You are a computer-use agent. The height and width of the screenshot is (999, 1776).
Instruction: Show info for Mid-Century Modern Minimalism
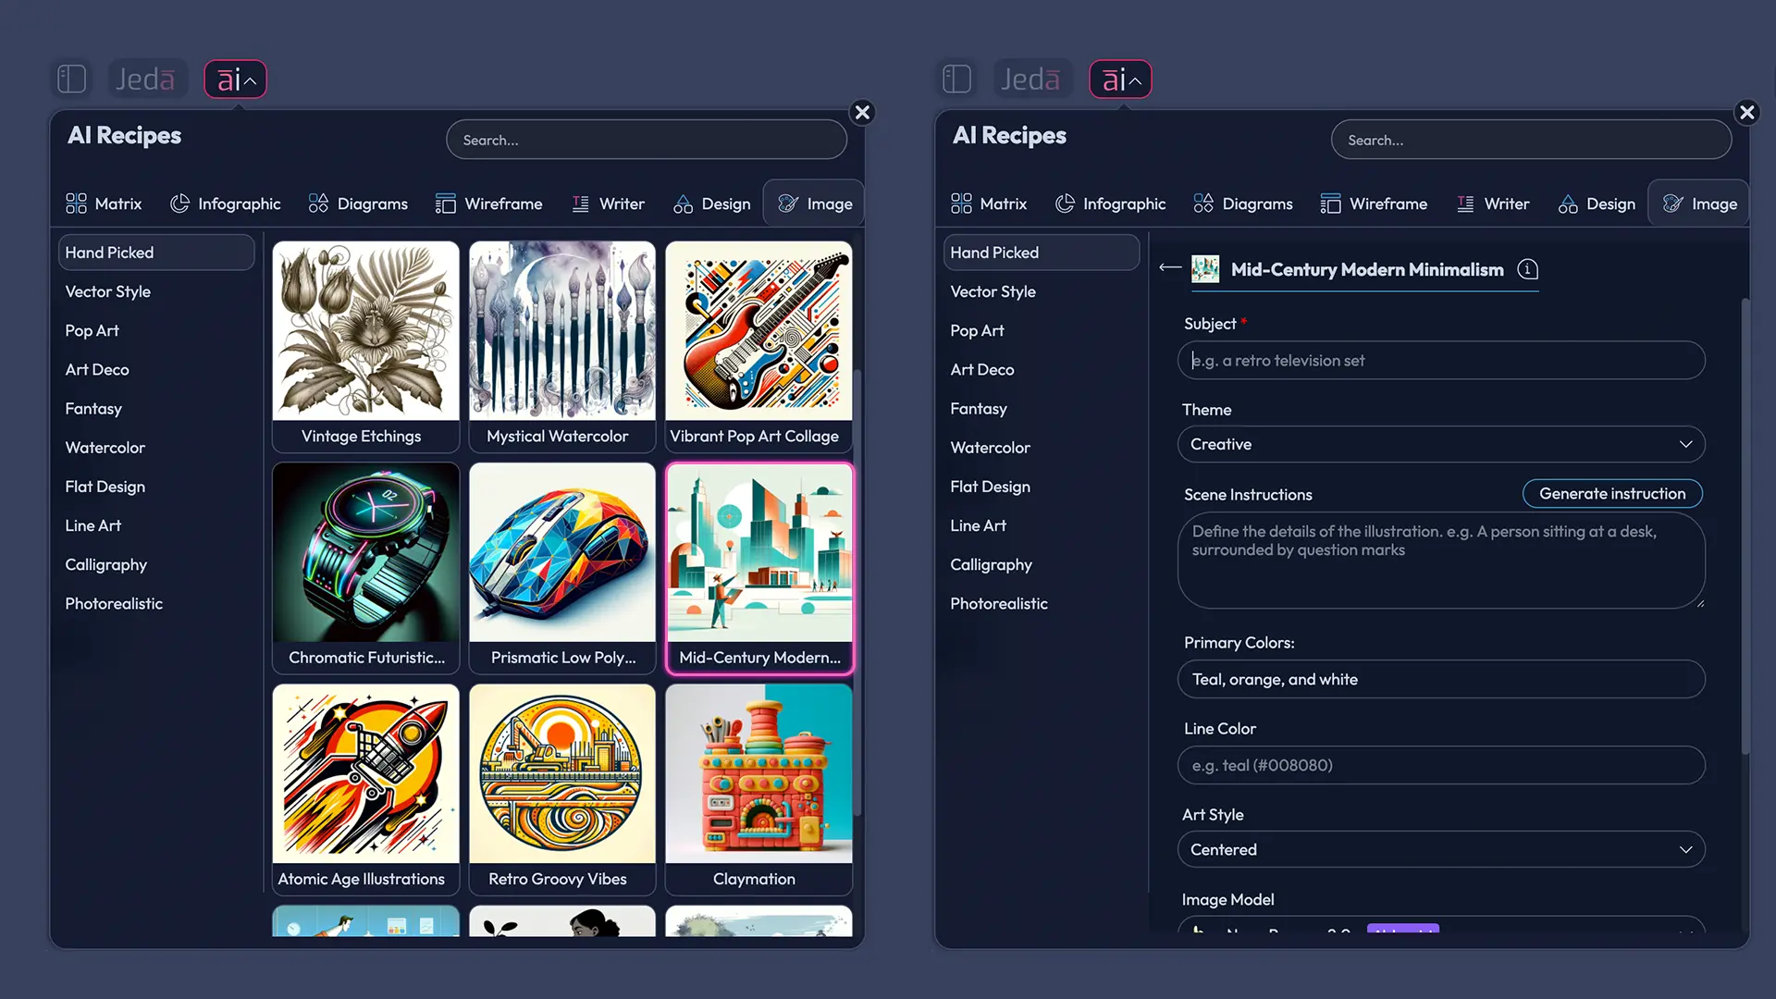(1528, 269)
